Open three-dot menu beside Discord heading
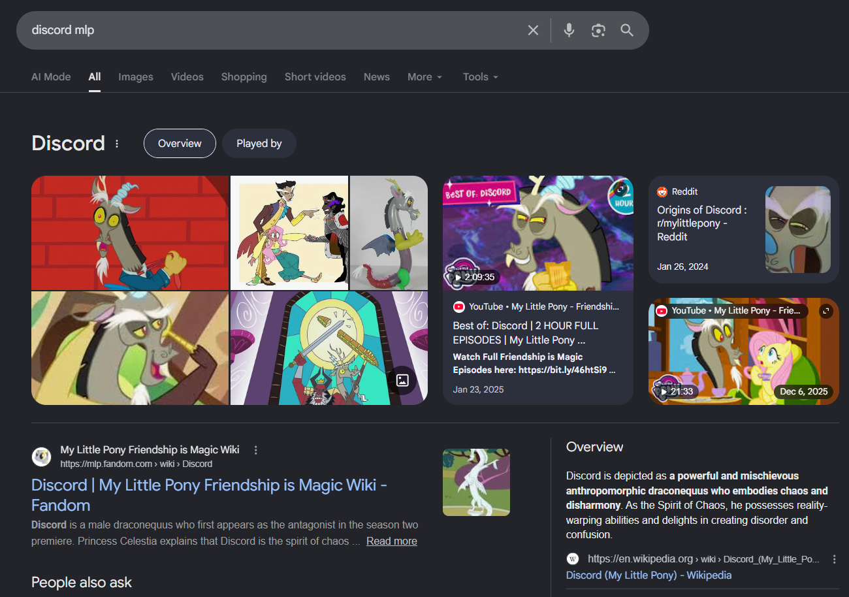Screen dimensions: 849x597 (117, 144)
